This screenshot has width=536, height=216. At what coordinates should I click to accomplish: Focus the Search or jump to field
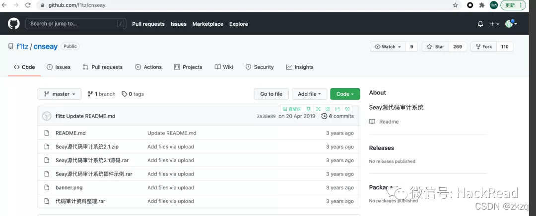coord(76,24)
